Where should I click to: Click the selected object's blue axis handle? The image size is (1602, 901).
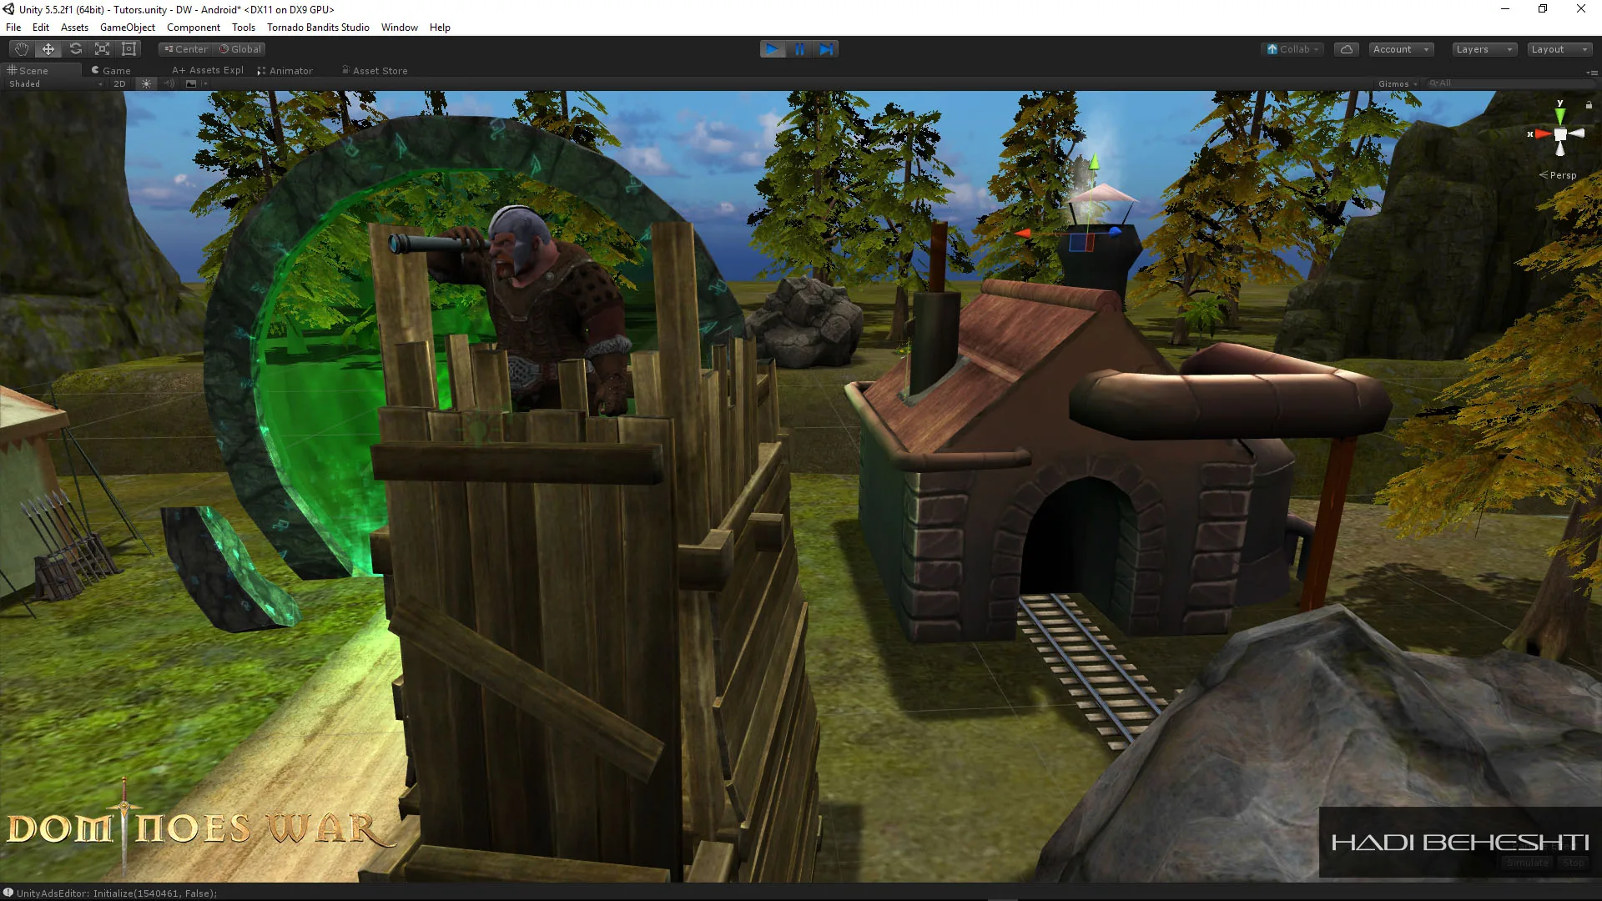1116,231
